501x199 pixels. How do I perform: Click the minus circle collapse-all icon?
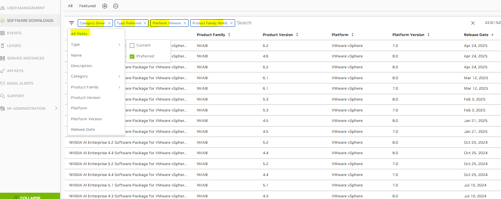tap(115, 6)
